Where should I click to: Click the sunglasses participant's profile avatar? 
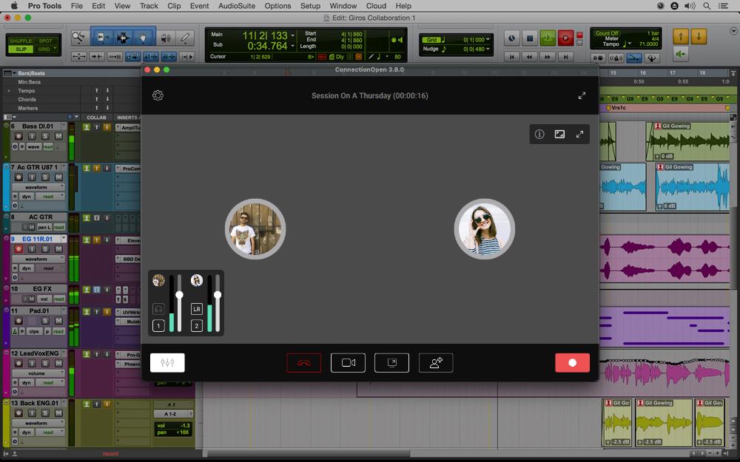pyautogui.click(x=485, y=229)
